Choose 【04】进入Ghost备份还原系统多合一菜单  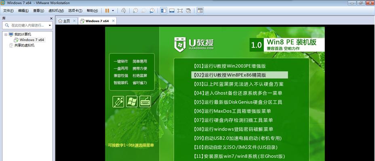(x=238, y=93)
